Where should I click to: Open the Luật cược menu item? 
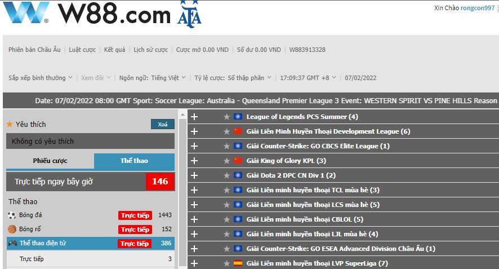coord(82,50)
